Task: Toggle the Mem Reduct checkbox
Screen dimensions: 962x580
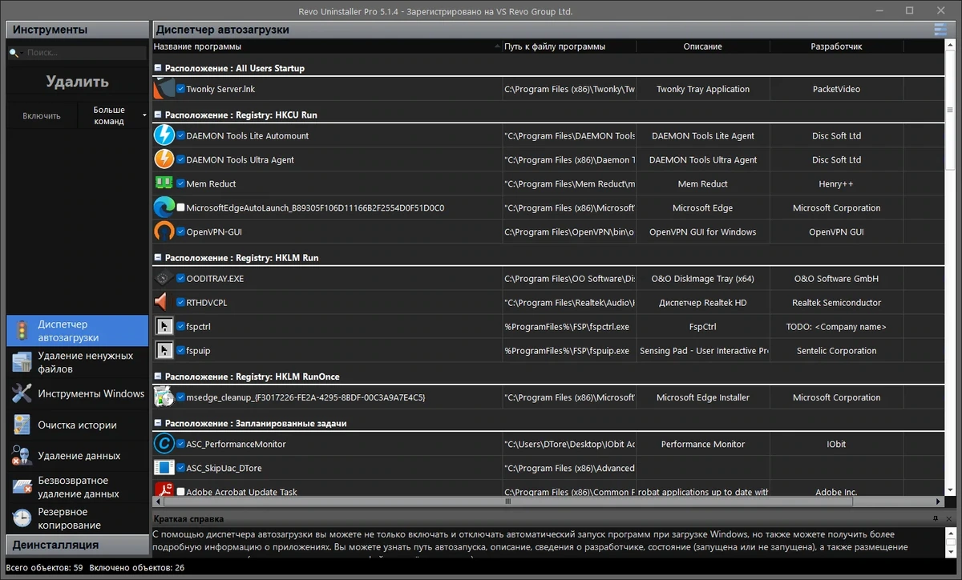Action: click(181, 183)
